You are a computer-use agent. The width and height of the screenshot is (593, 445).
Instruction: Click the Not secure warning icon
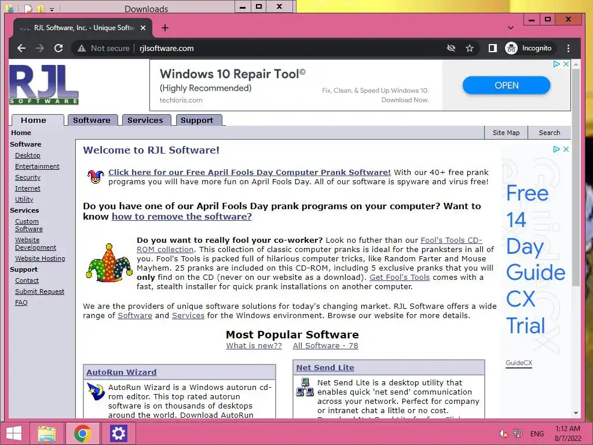coord(81,48)
